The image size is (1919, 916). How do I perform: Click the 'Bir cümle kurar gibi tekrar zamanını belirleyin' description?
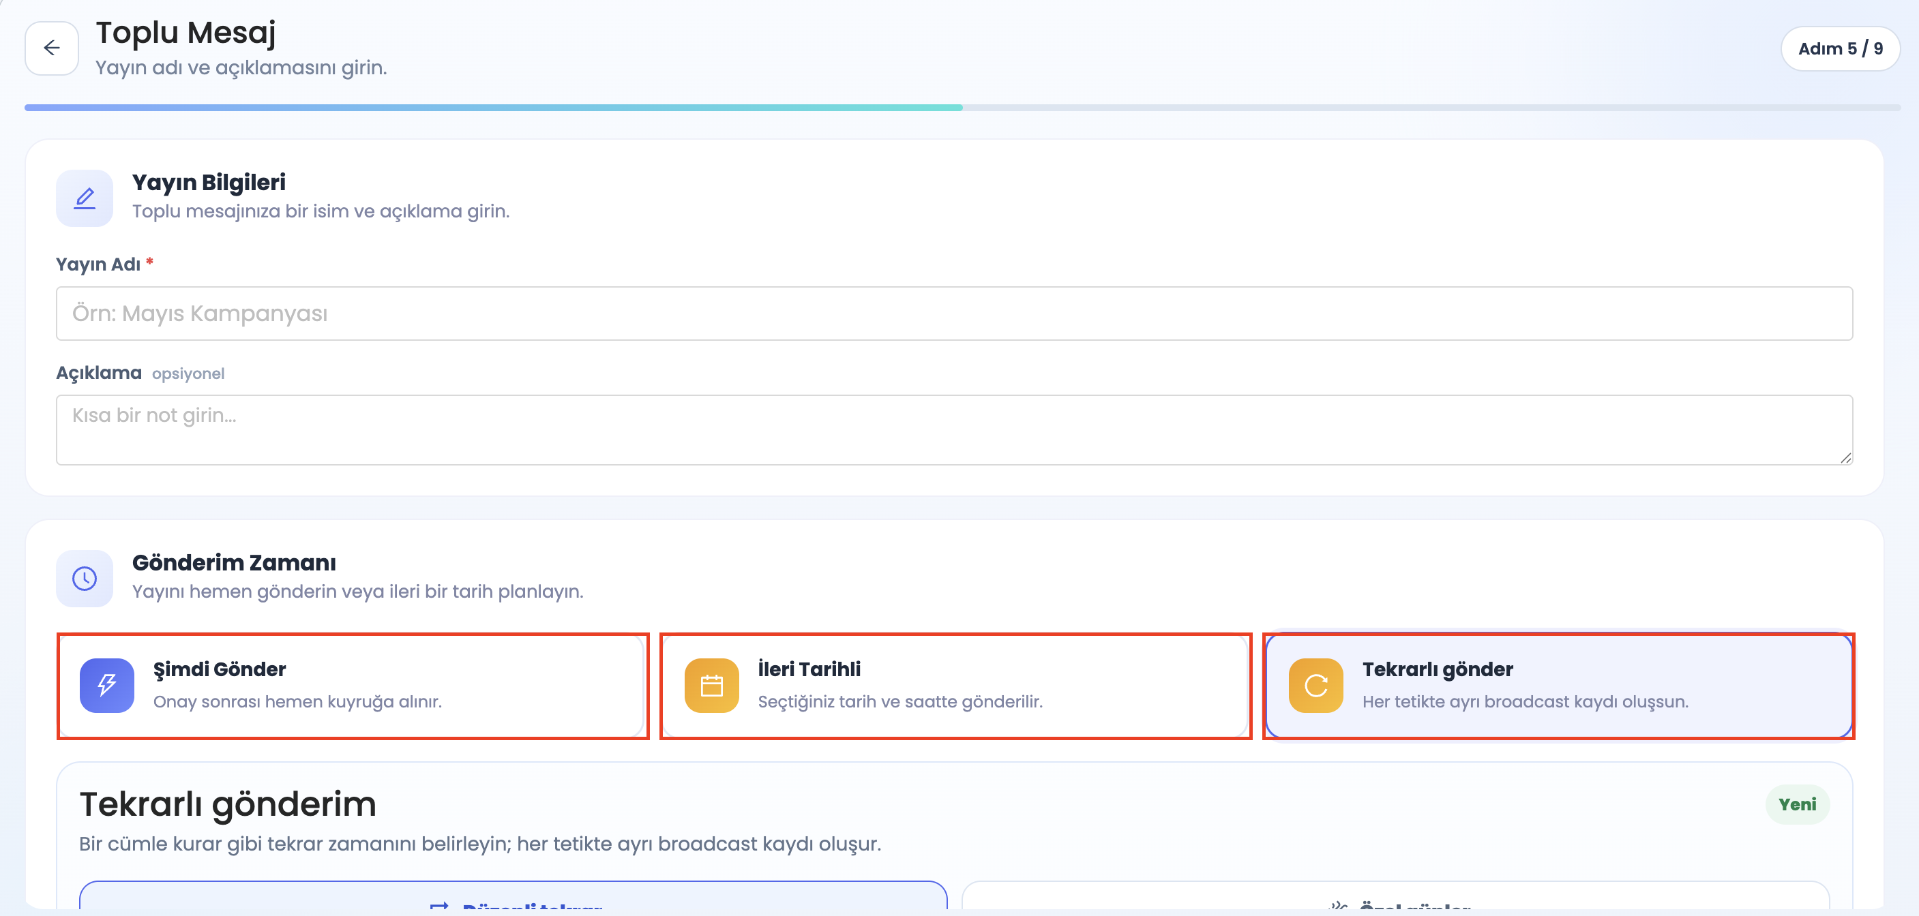tap(480, 844)
